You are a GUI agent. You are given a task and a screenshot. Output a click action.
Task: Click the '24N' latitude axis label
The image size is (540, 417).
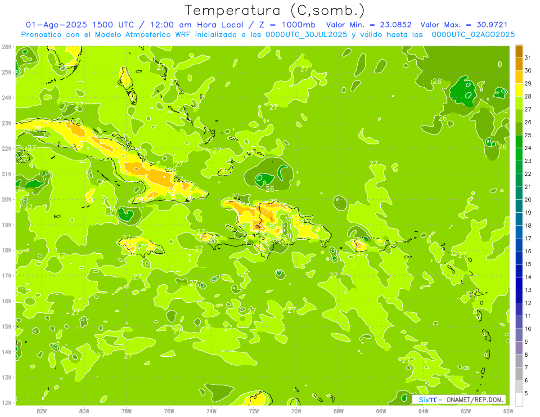tap(7, 98)
